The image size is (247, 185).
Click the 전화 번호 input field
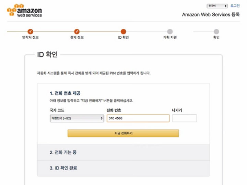138,118
